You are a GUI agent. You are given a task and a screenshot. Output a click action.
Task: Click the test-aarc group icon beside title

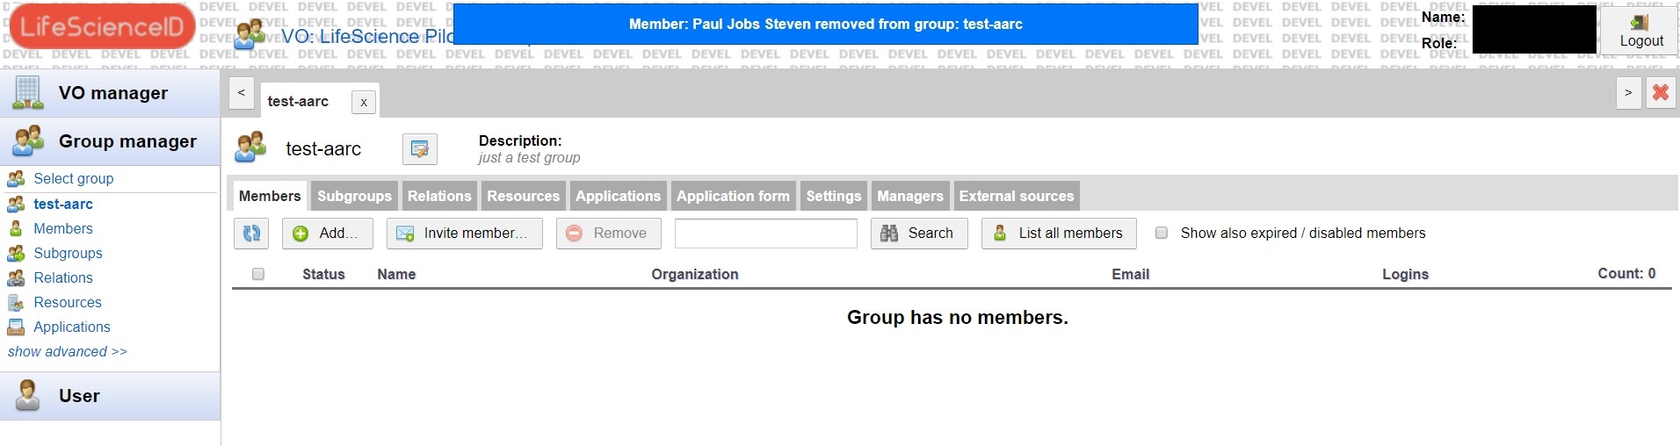(250, 147)
